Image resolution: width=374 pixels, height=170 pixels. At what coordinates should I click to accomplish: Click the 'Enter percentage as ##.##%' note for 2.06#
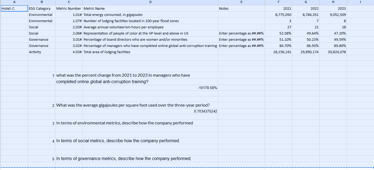click(x=241, y=33)
